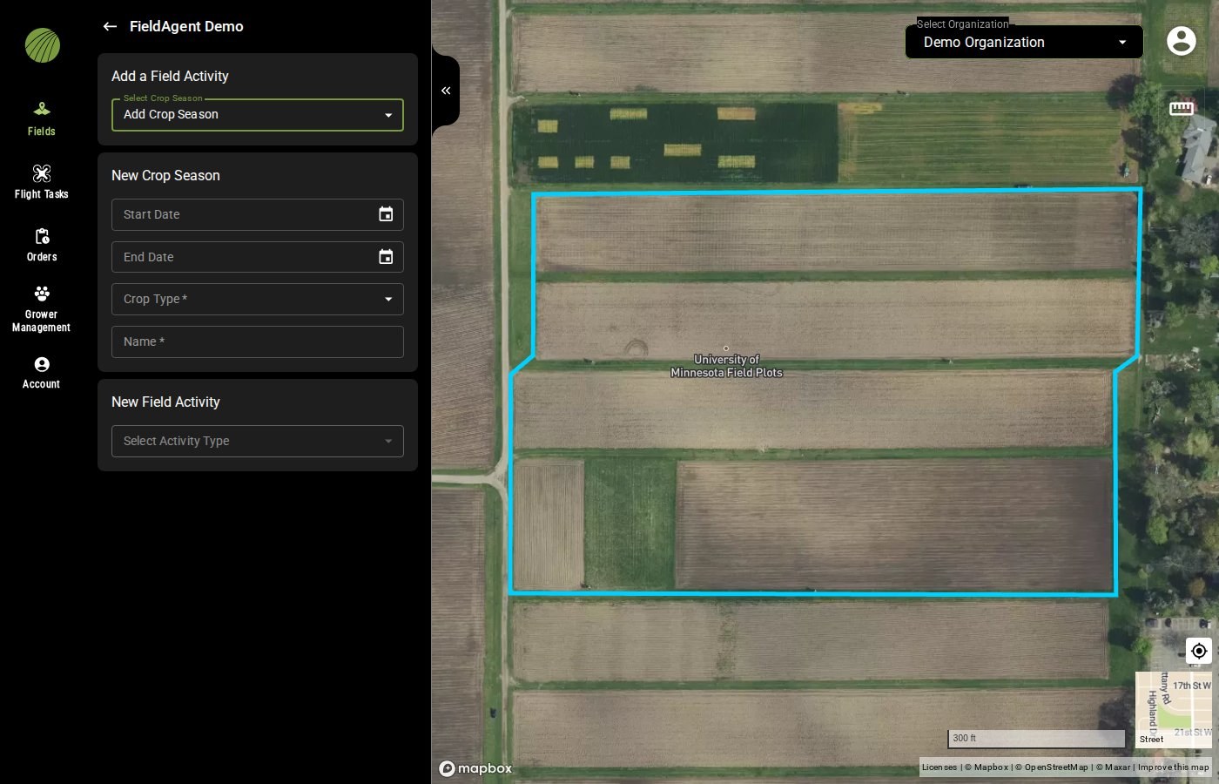Open Start Date calendar picker

pos(386,214)
